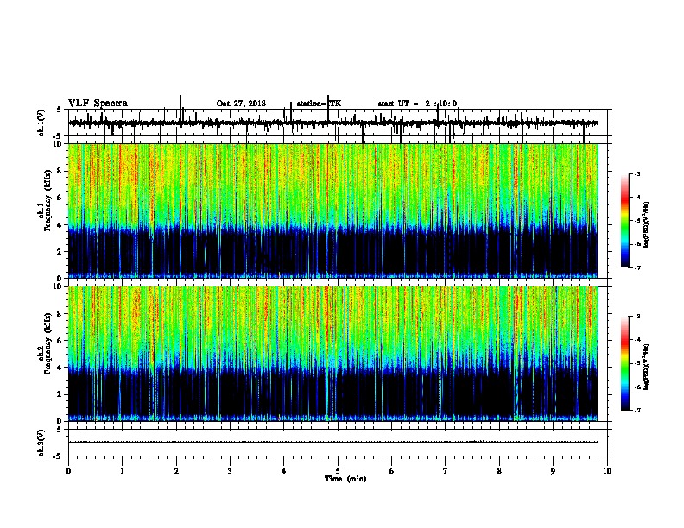Screen dimensions: 684x528
Task: Click the "ch.3(V)" waveform axis label
Action: pos(41,443)
